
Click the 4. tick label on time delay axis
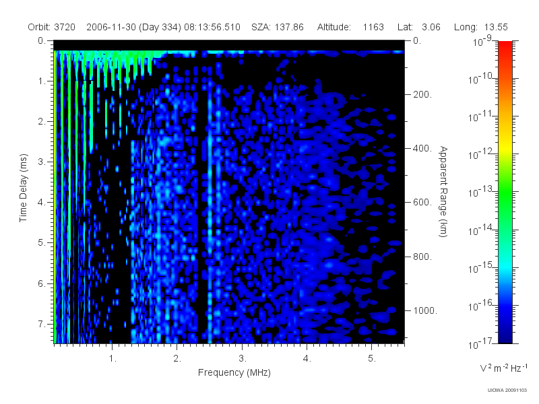click(x=42, y=203)
